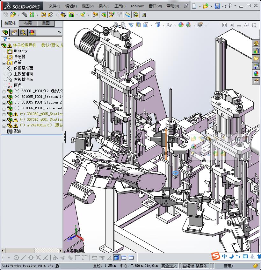The image size is (261, 270).
Task: Open the FeatureManager design tree tab icon
Action: click(x=5, y=32)
